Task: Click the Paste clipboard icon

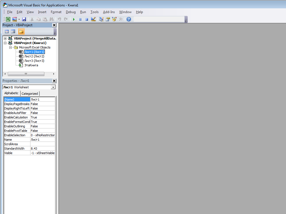Action: pyautogui.click(x=45, y=19)
